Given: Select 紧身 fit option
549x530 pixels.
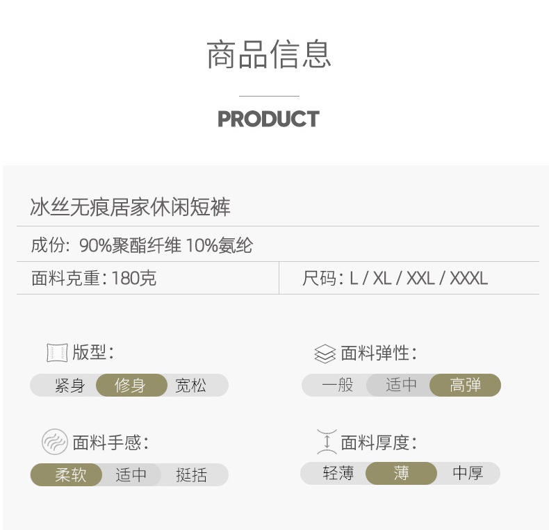Looking at the screenshot, I should (x=69, y=386).
